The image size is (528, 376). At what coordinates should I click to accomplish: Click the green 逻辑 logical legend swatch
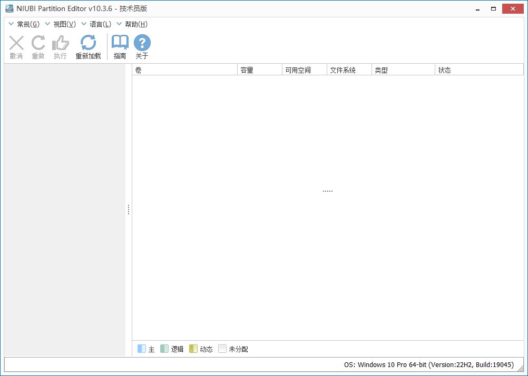[164, 349]
